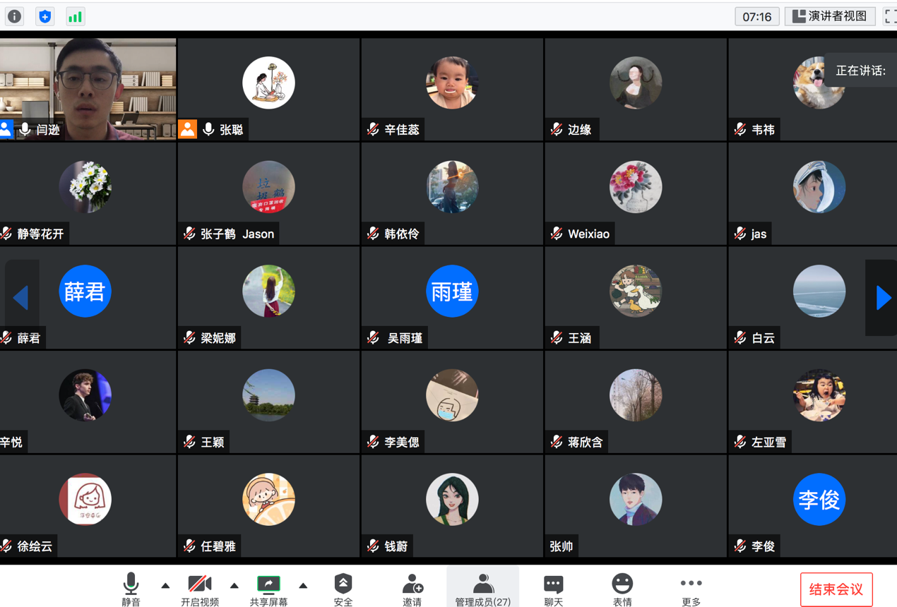Turn on video with 开启视频
Image resolution: width=897 pixels, height=607 pixels.
tap(199, 588)
